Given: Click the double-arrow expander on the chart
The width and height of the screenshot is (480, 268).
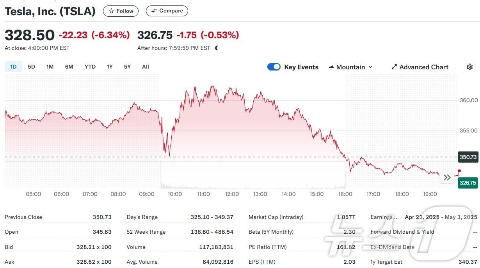Looking at the screenshot, I should pos(447,177).
